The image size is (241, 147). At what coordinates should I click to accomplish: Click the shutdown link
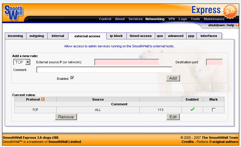(x=216, y=25)
